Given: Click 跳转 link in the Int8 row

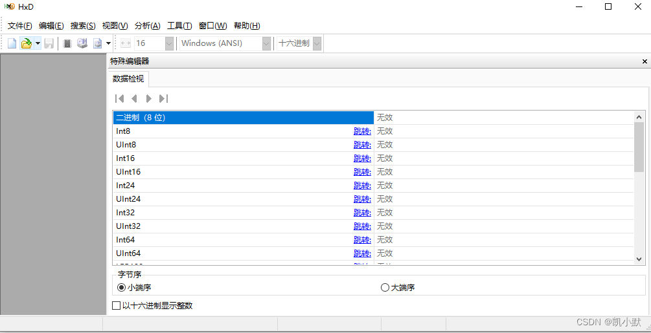Looking at the screenshot, I should [363, 131].
